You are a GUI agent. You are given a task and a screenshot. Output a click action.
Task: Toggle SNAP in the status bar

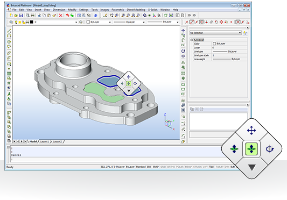[x=156, y=167]
